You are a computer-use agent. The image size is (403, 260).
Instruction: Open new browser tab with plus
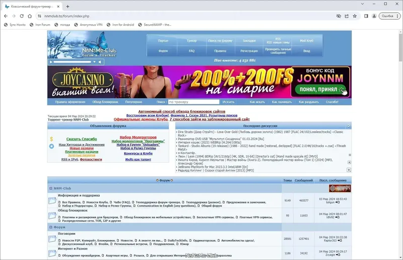[x=68, y=7]
